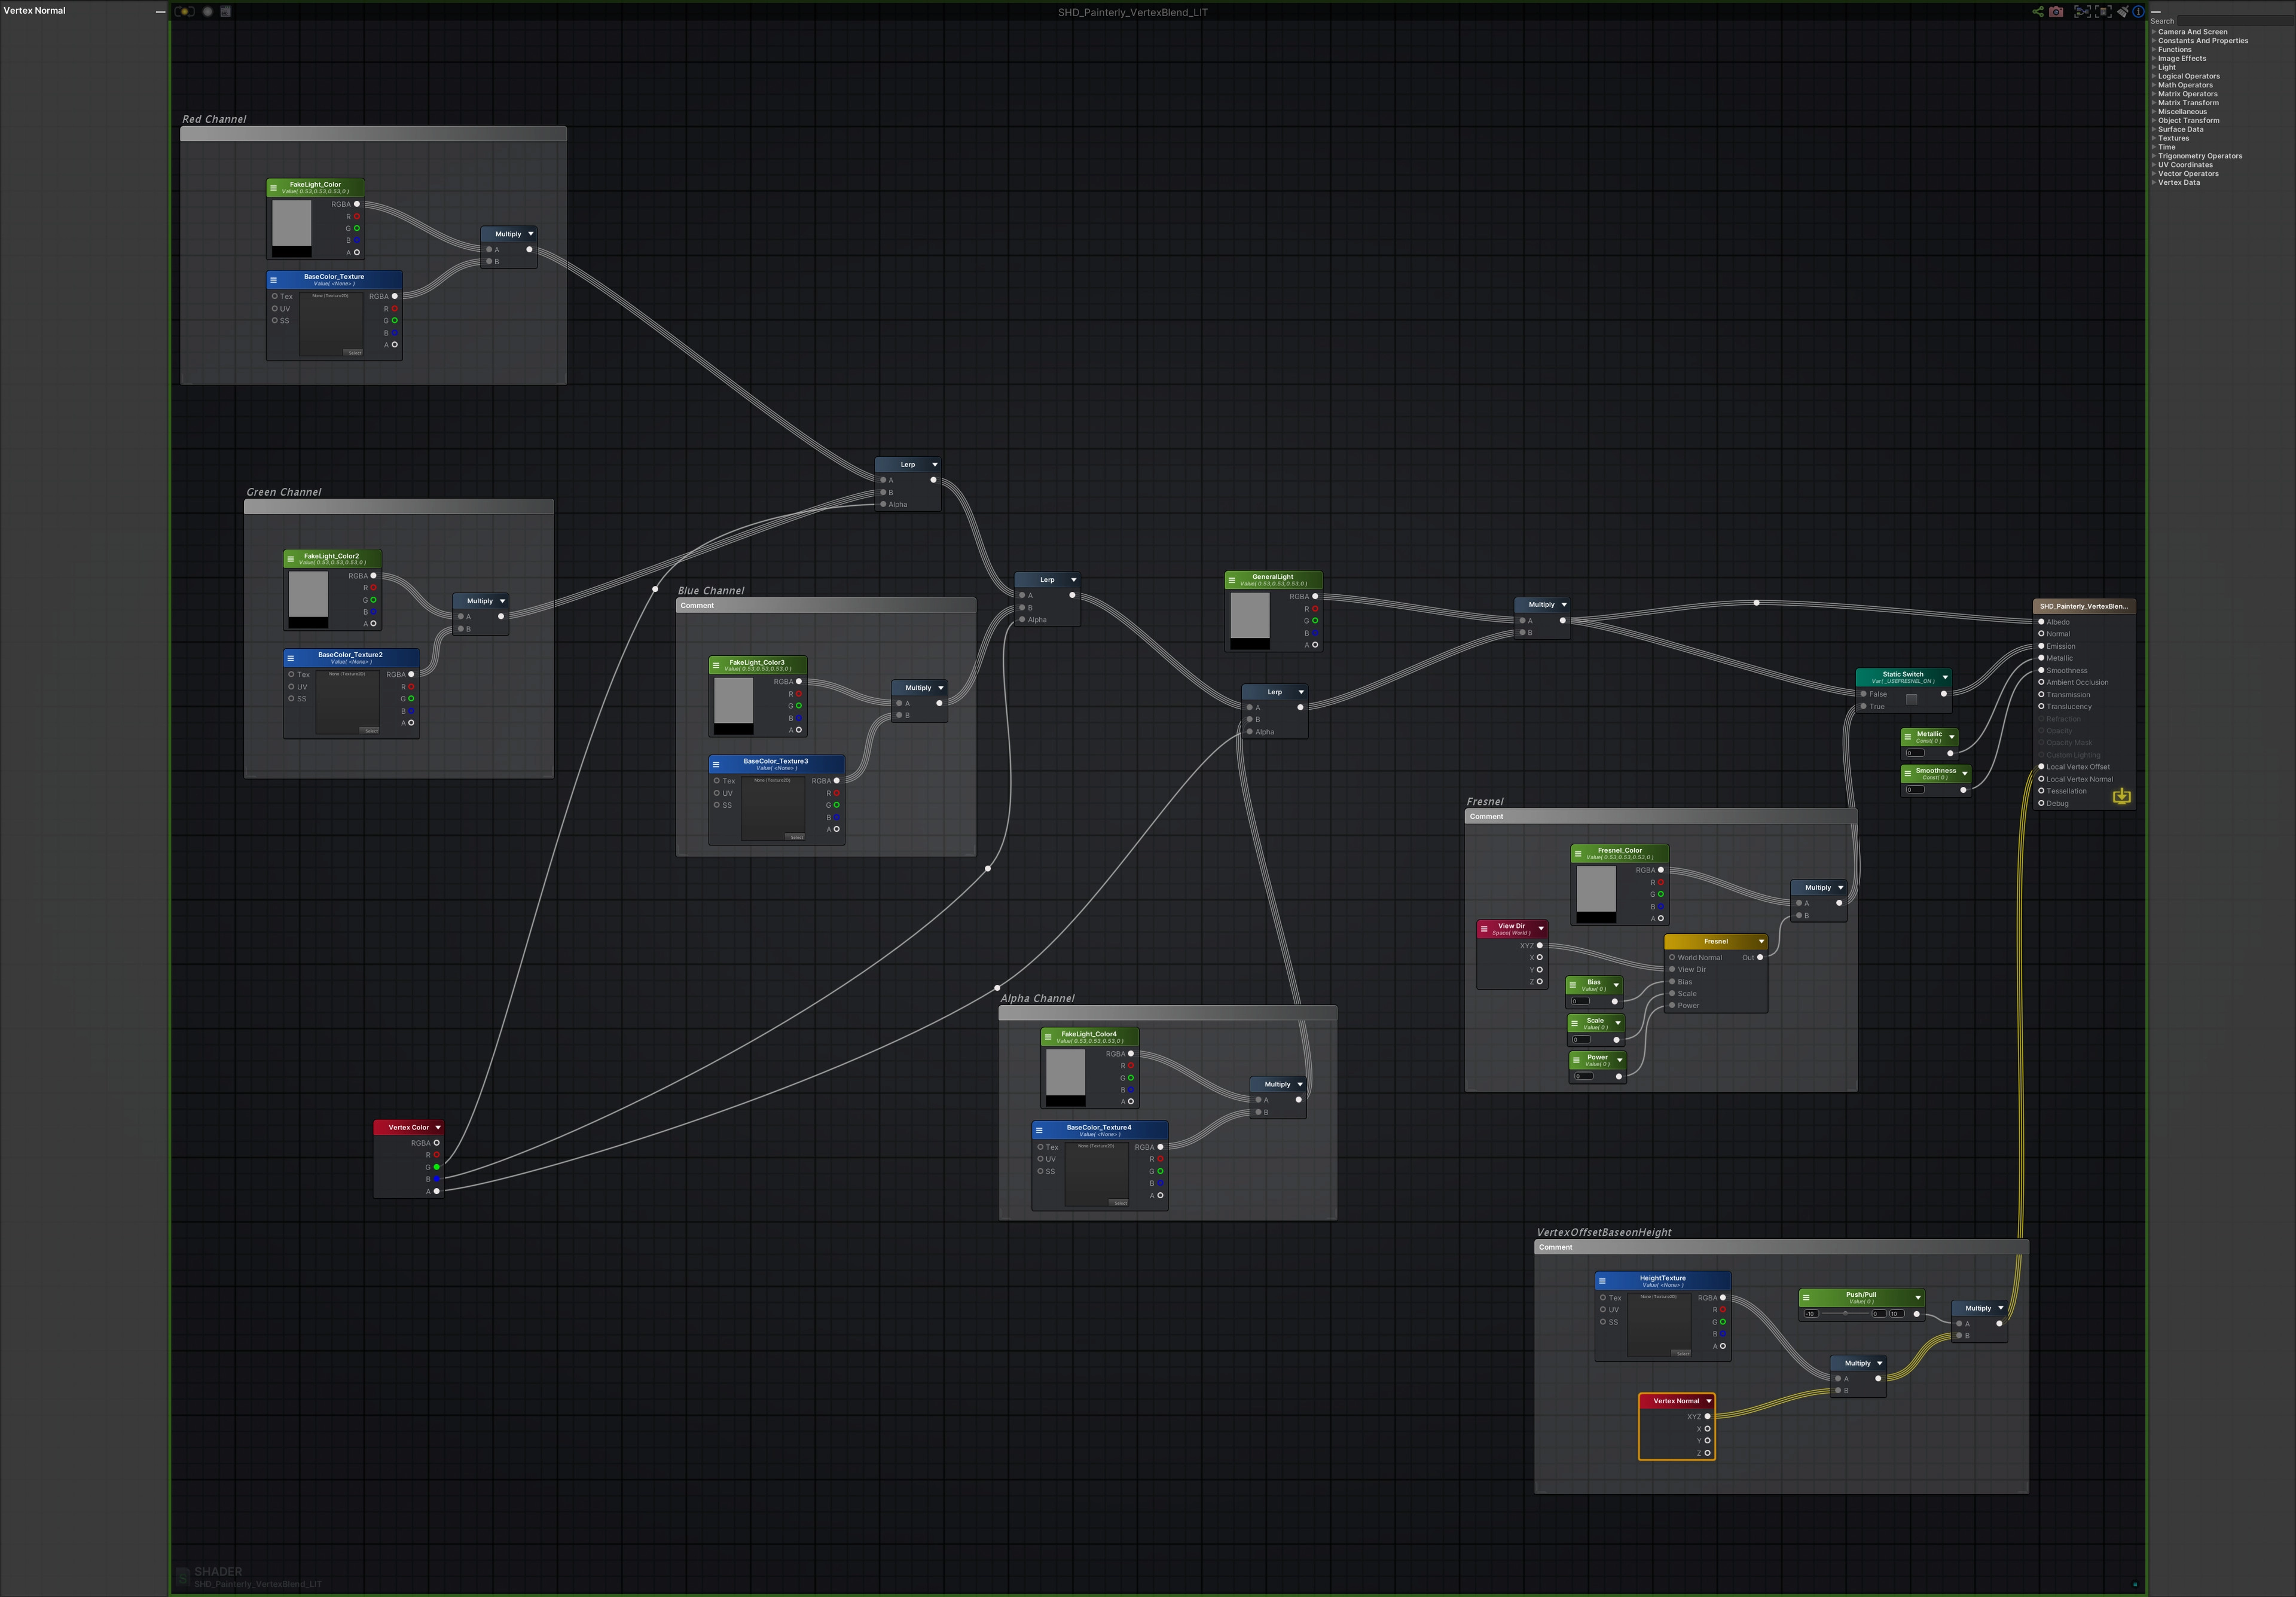Select the Surface Data category
2296x1597 pixels.
2180,129
